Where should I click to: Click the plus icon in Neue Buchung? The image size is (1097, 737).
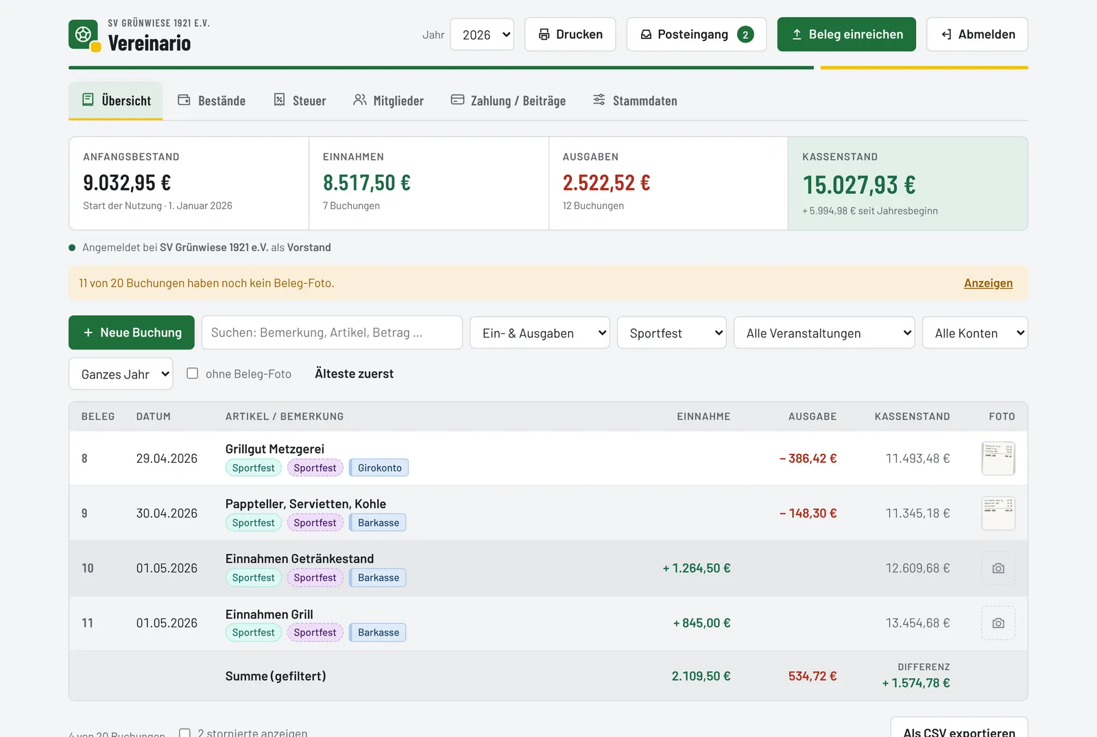(88, 333)
